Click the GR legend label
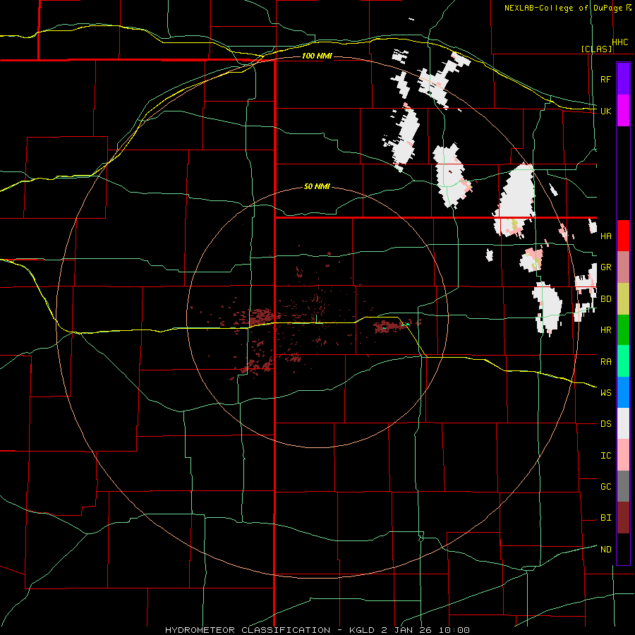Screen dimensions: 635x635 click(605, 267)
